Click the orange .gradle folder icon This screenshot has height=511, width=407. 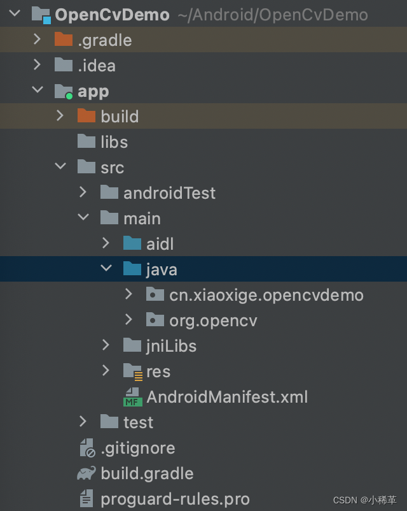[x=64, y=40]
